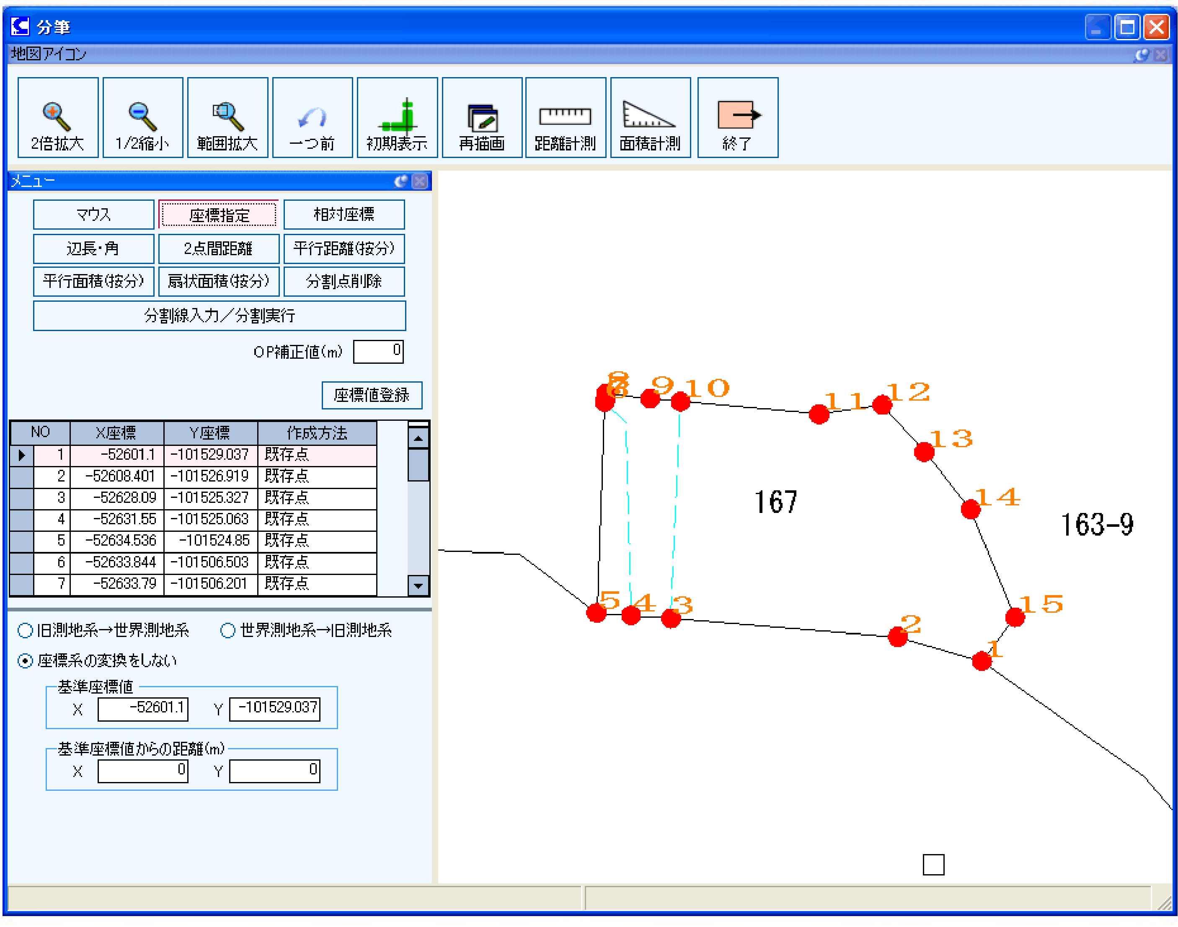Exit using the 終了 icon
This screenshot has height=927, width=1178.
[x=737, y=117]
